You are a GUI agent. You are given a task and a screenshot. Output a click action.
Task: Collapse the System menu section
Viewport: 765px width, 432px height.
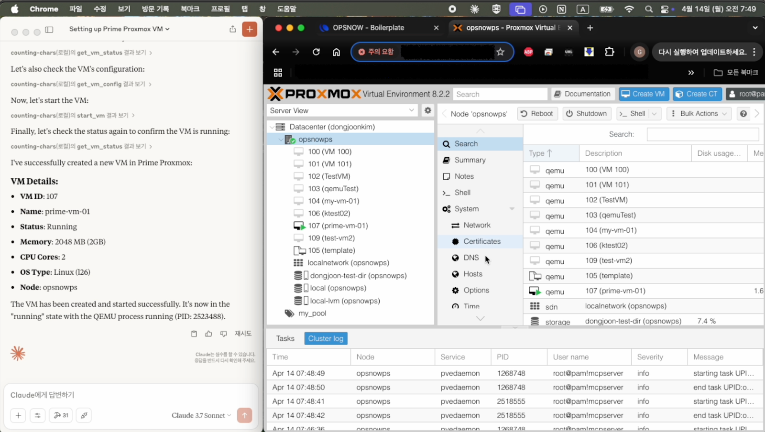pyautogui.click(x=512, y=209)
